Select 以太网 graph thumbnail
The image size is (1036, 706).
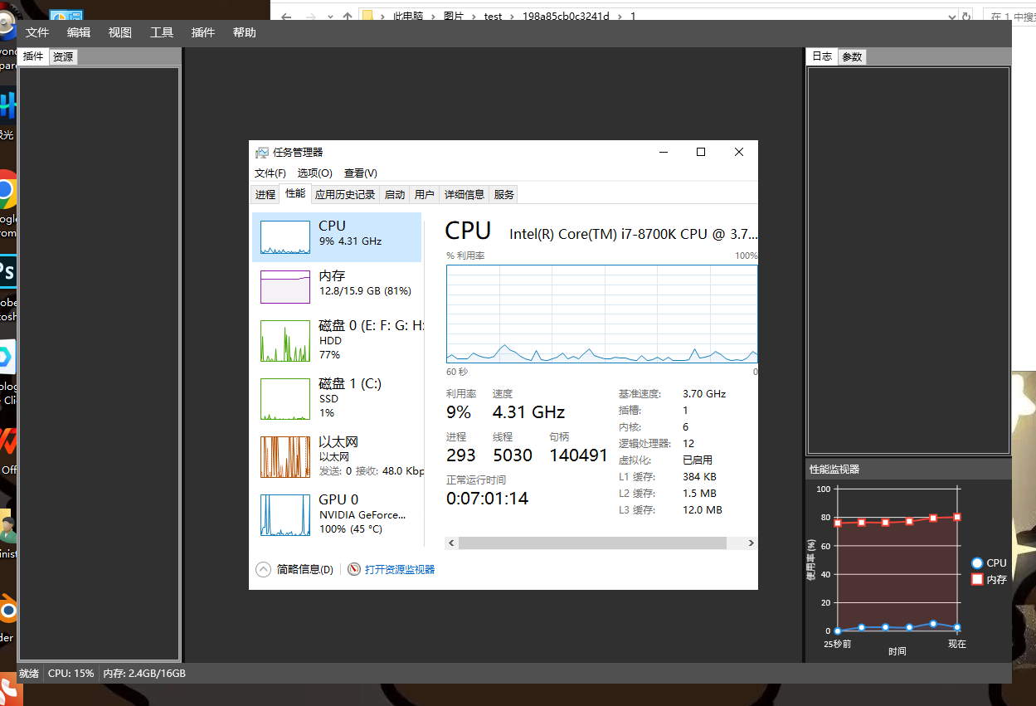click(x=285, y=457)
